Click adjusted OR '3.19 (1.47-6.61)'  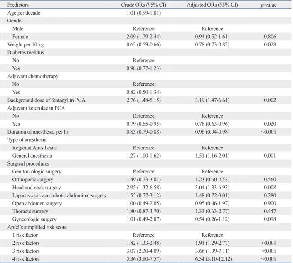click(212, 100)
